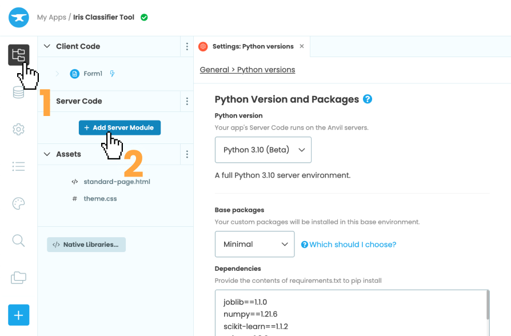This screenshot has height=336, width=511.
Task: Open the Theme palette icon
Action: point(18,203)
